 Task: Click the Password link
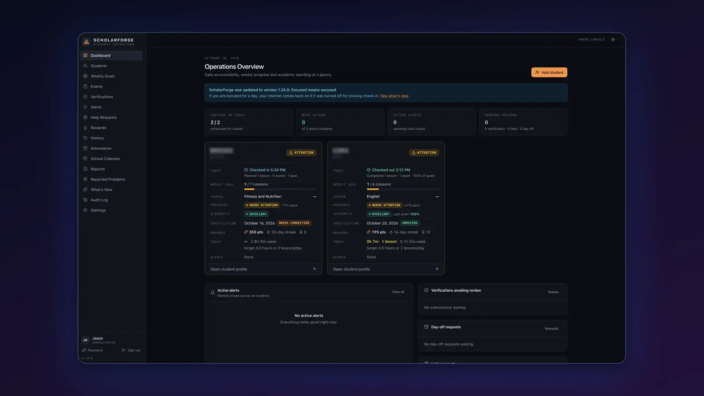tap(92, 351)
